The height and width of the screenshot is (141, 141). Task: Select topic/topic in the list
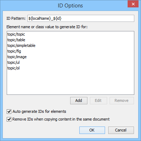(16, 34)
